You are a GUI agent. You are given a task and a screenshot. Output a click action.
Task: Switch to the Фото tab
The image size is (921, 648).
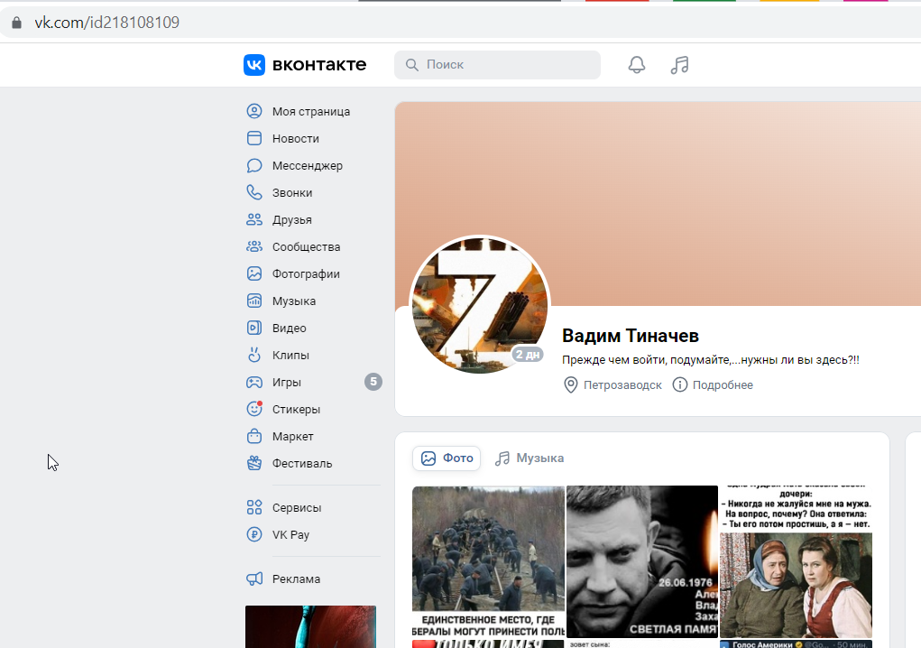pyautogui.click(x=447, y=458)
